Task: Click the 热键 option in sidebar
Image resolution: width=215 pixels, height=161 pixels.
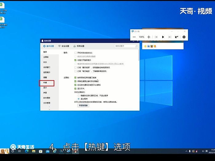Action: coord(45,82)
